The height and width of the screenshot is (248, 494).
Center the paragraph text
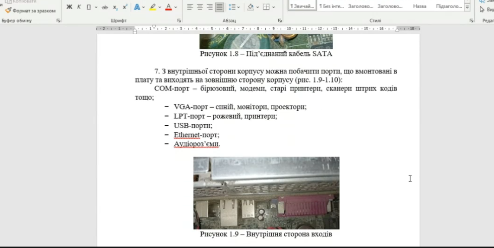pyautogui.click(x=200, y=7)
